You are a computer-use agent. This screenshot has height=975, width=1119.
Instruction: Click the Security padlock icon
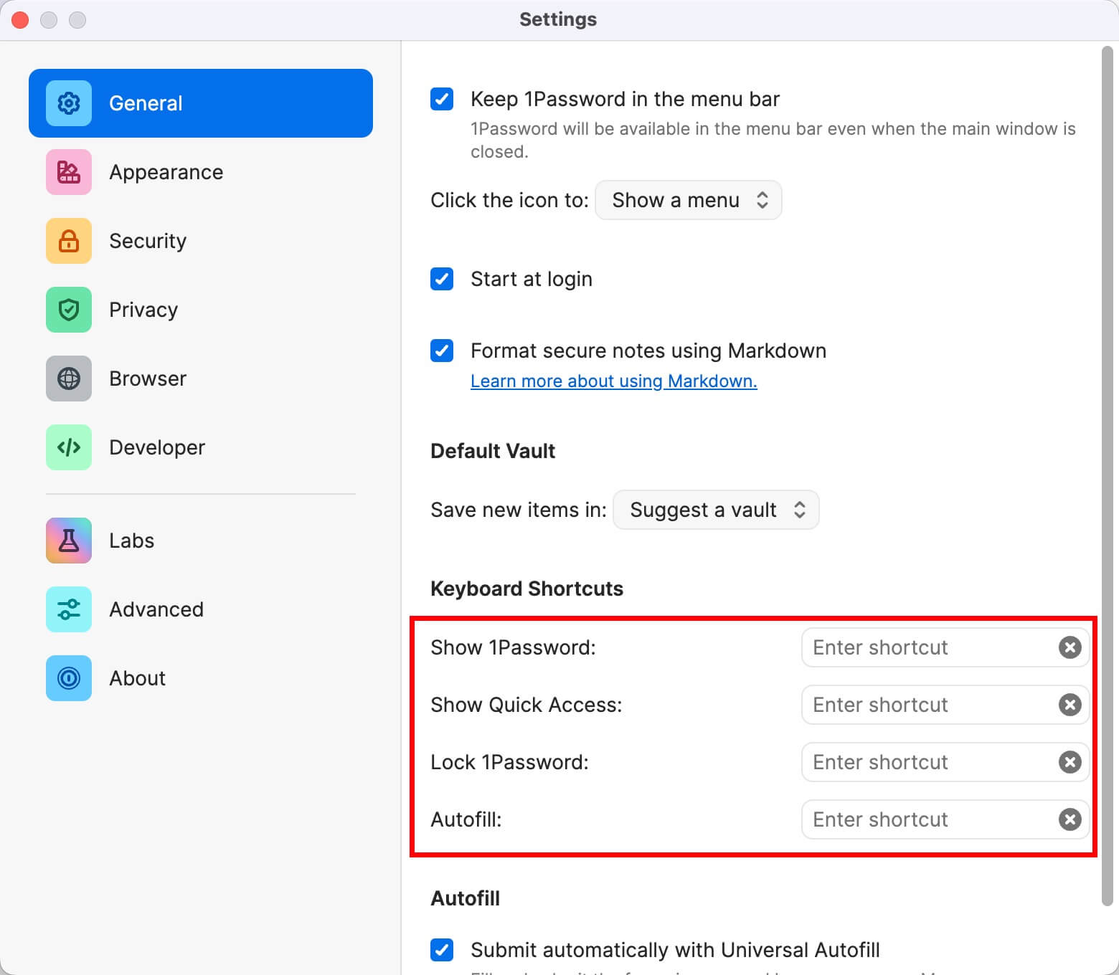69,241
